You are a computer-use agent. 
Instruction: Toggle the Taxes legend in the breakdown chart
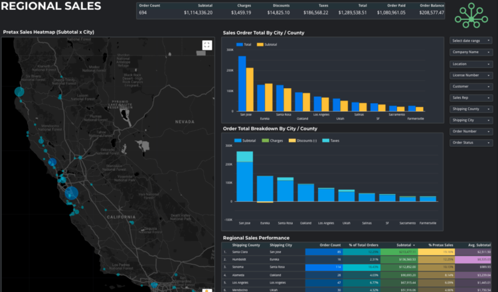click(330, 140)
